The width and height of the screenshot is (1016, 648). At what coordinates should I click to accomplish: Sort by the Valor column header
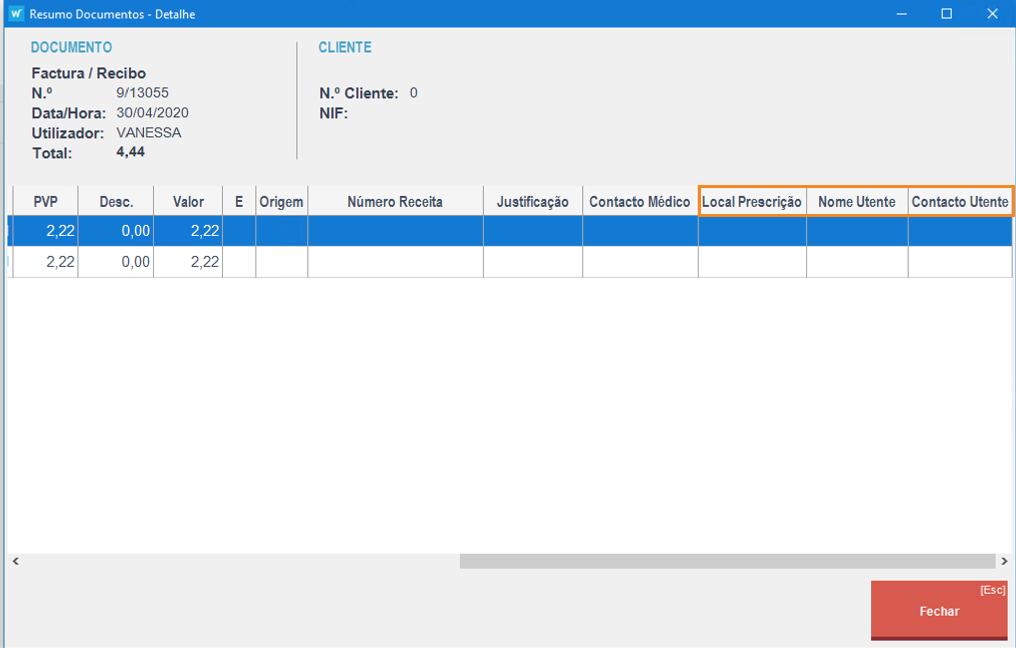tap(188, 202)
